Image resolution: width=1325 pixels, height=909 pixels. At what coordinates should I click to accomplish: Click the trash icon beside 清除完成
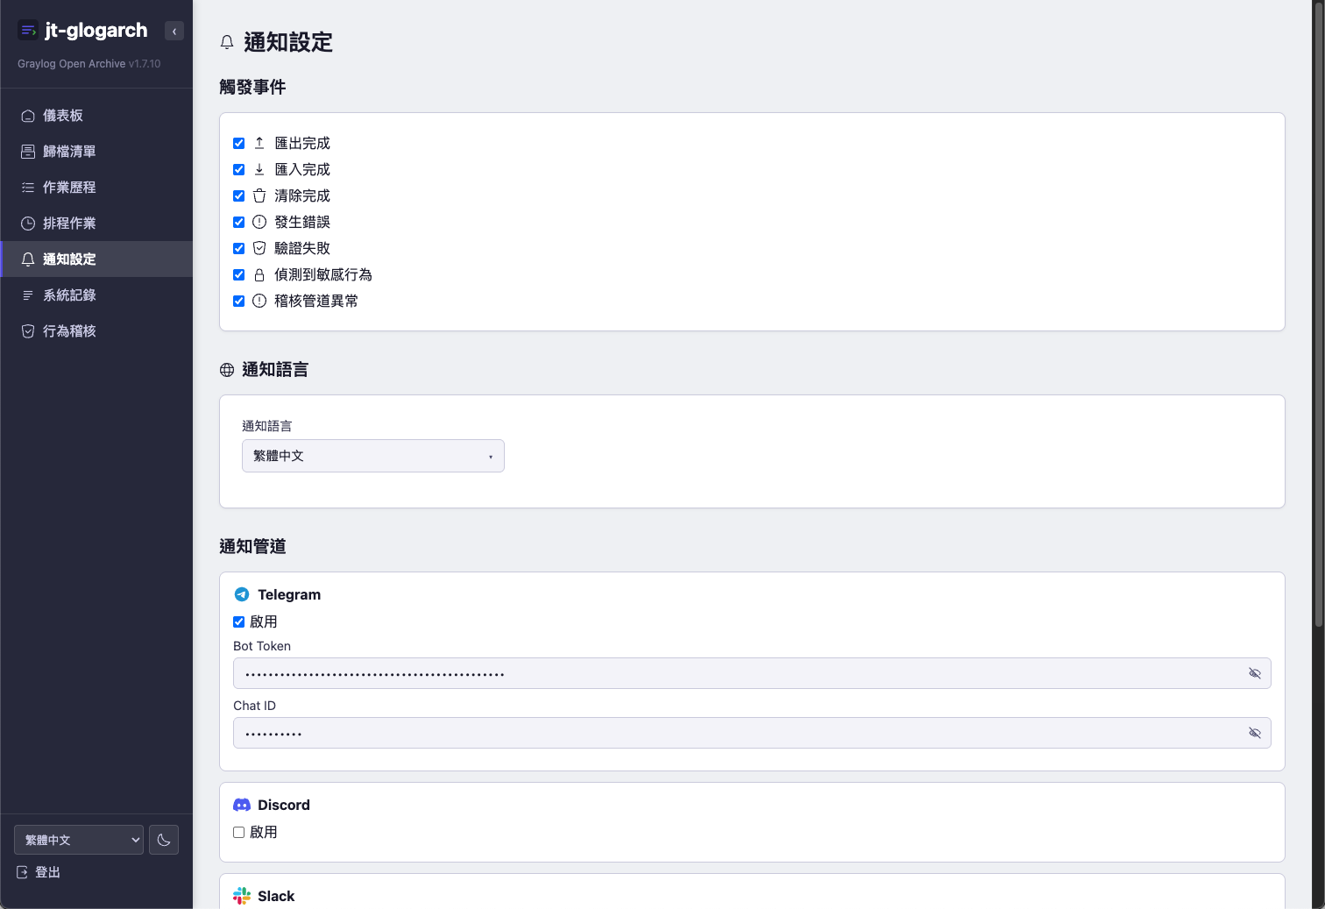point(259,195)
